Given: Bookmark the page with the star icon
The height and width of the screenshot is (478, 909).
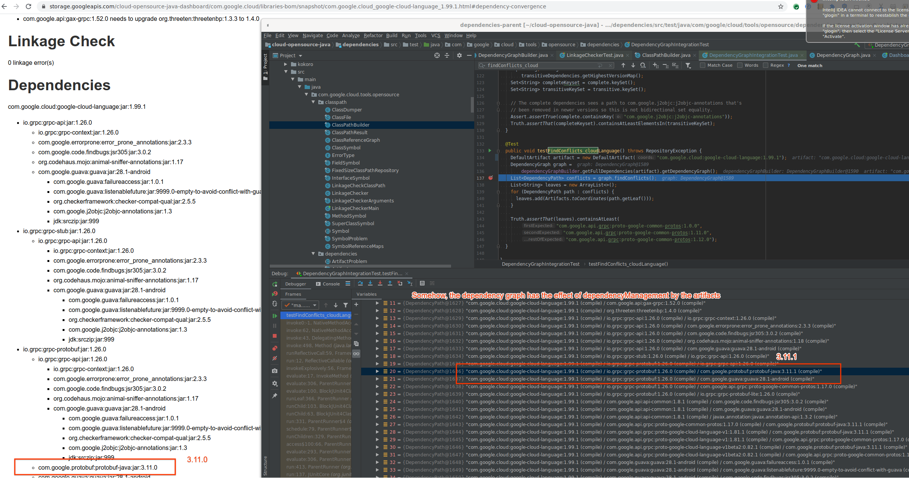Looking at the screenshot, I should pyautogui.click(x=780, y=6).
